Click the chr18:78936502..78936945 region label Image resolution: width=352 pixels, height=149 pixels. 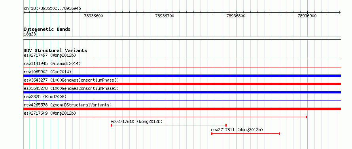[52, 9]
